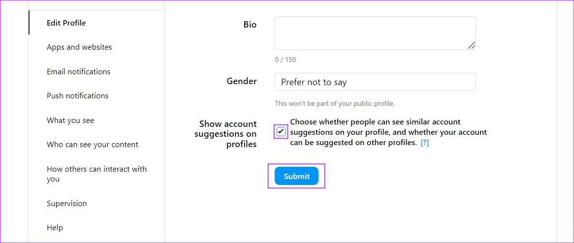Viewport: 574px width, 243px height.
Task: Open the What you see page
Action: 70,121
